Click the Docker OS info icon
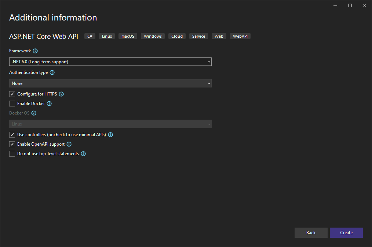The image size is (372, 247). pyautogui.click(x=33, y=113)
